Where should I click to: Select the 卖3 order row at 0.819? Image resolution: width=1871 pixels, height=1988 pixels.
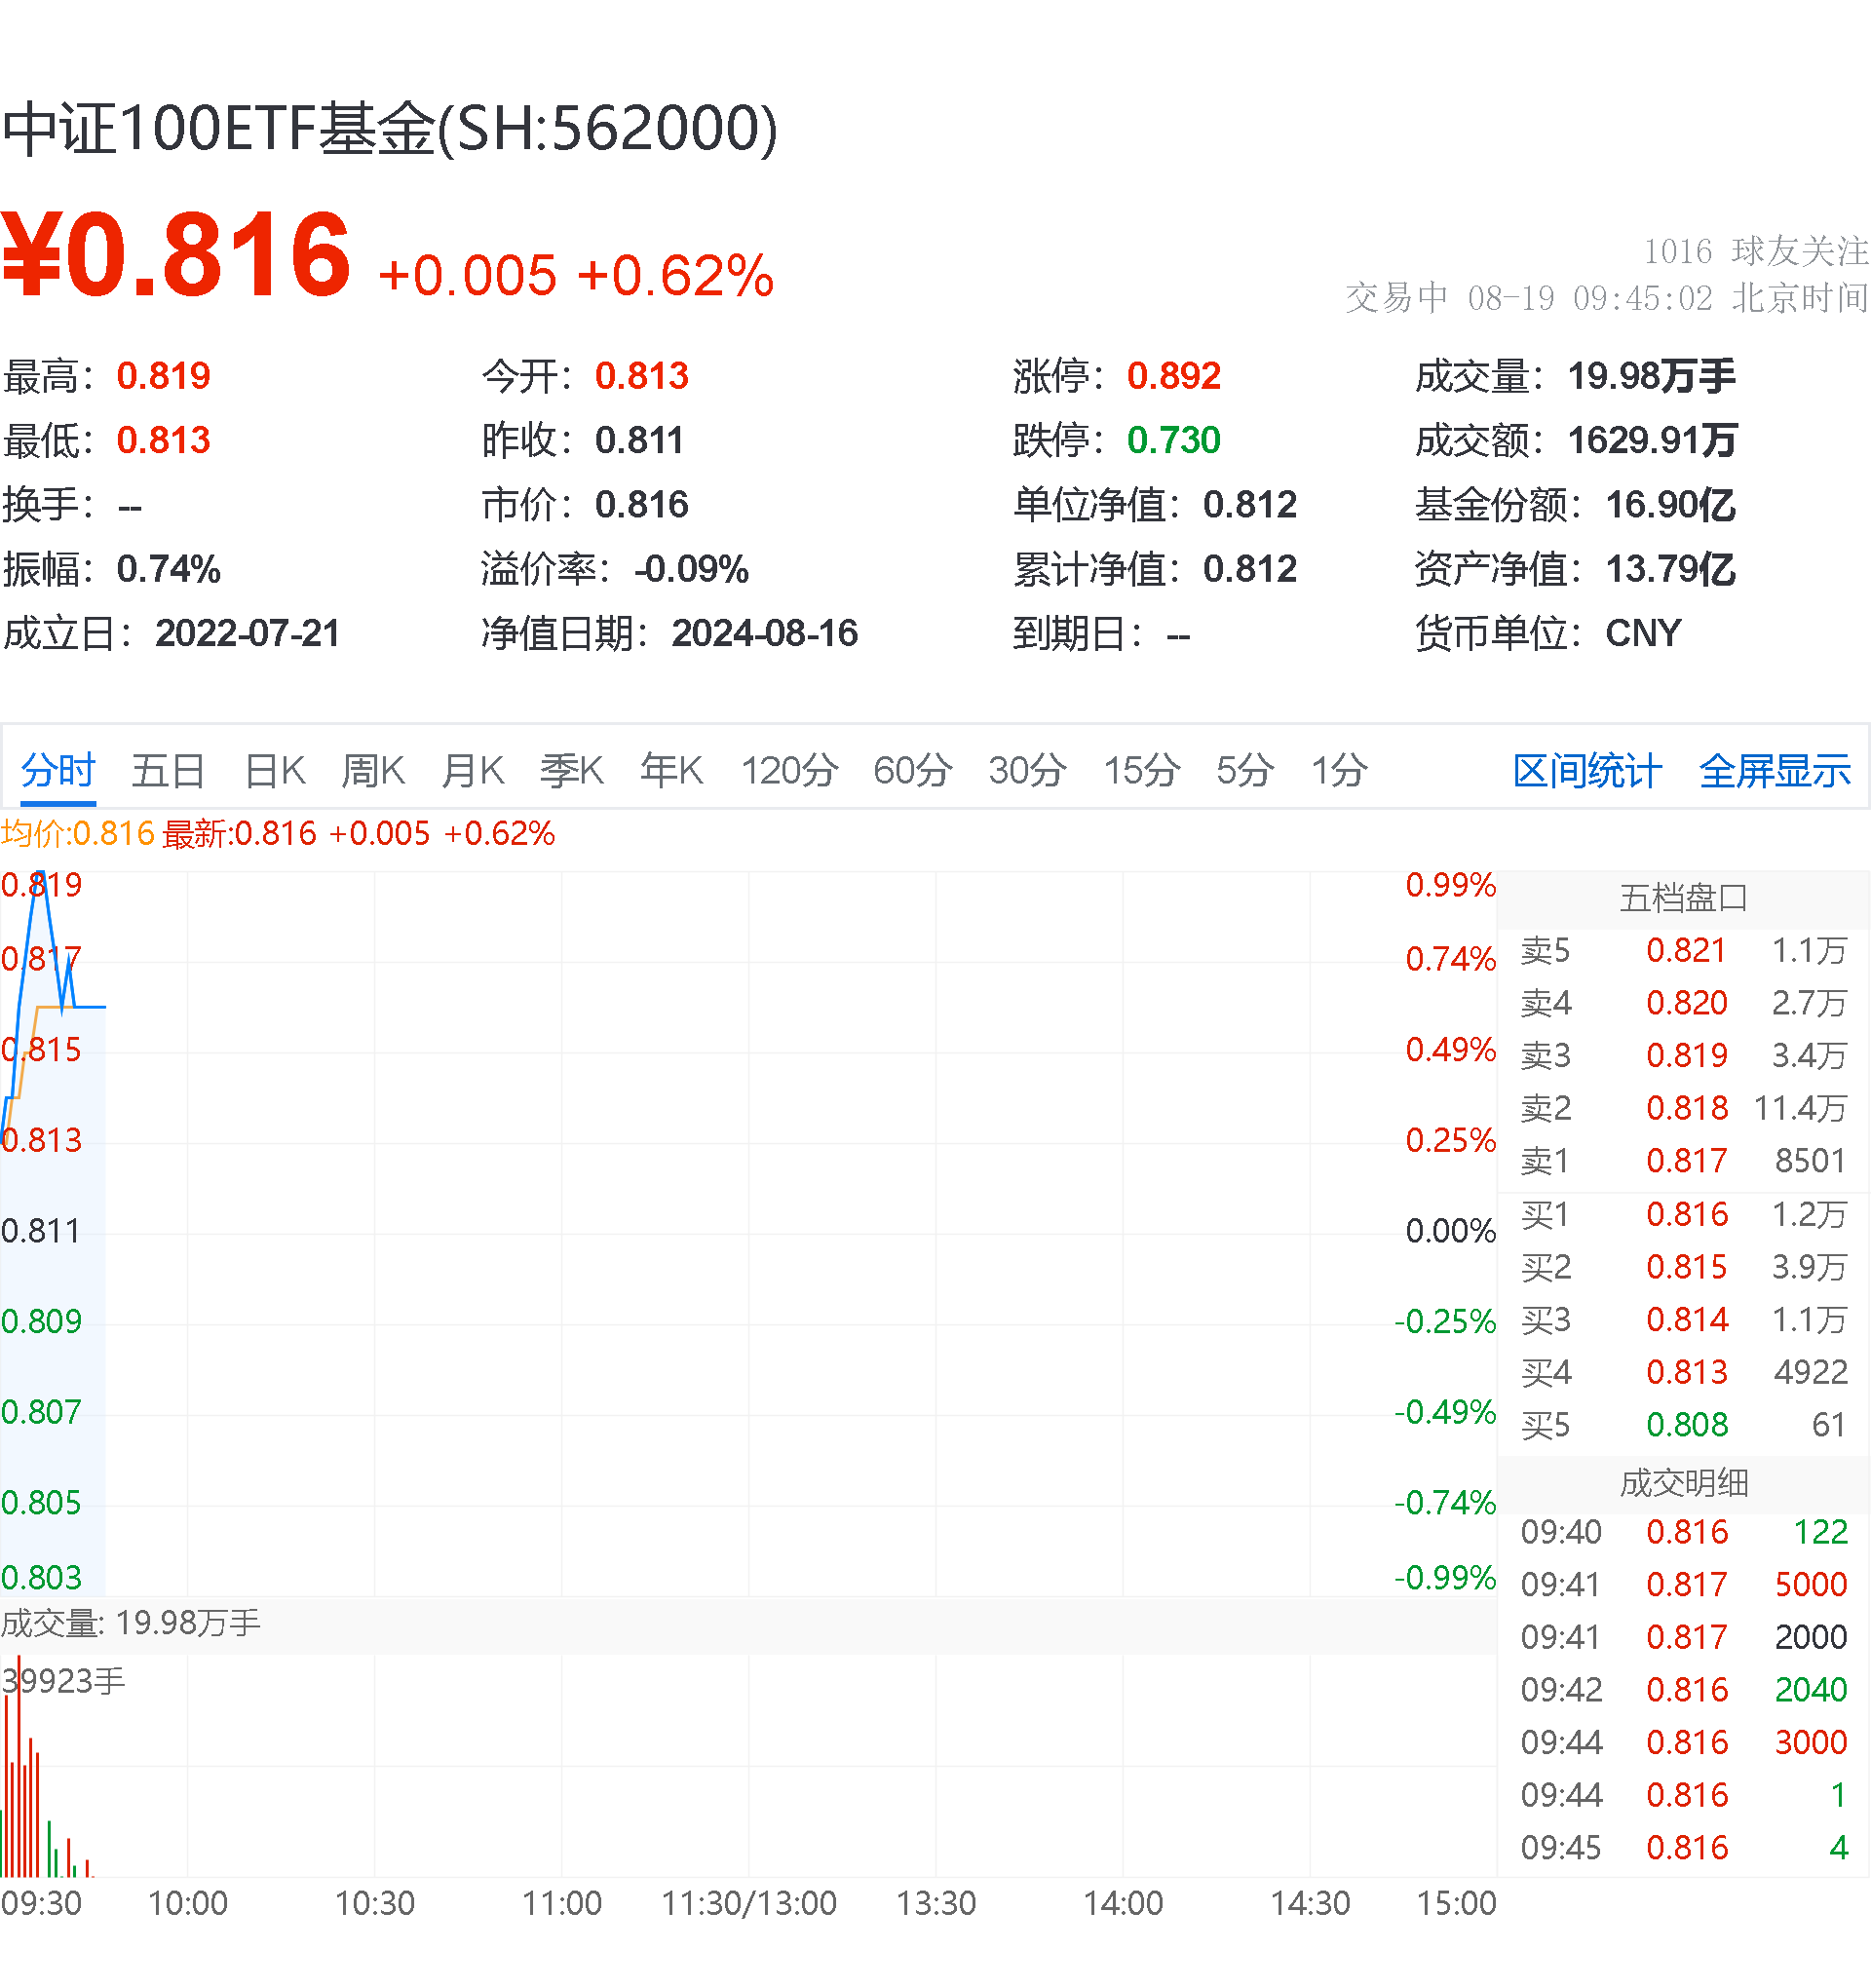[x=1684, y=1055]
